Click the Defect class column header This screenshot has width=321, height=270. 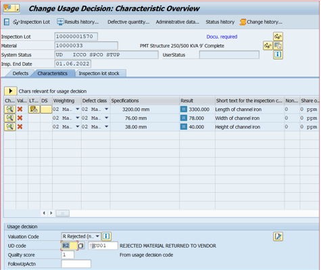coord(96,101)
